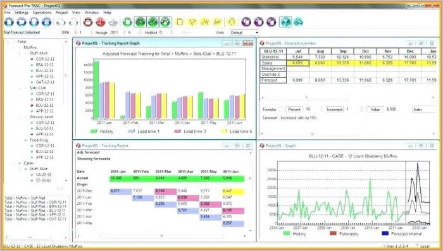Click the dark red round-pot toolbar icon

(x=88, y=21)
